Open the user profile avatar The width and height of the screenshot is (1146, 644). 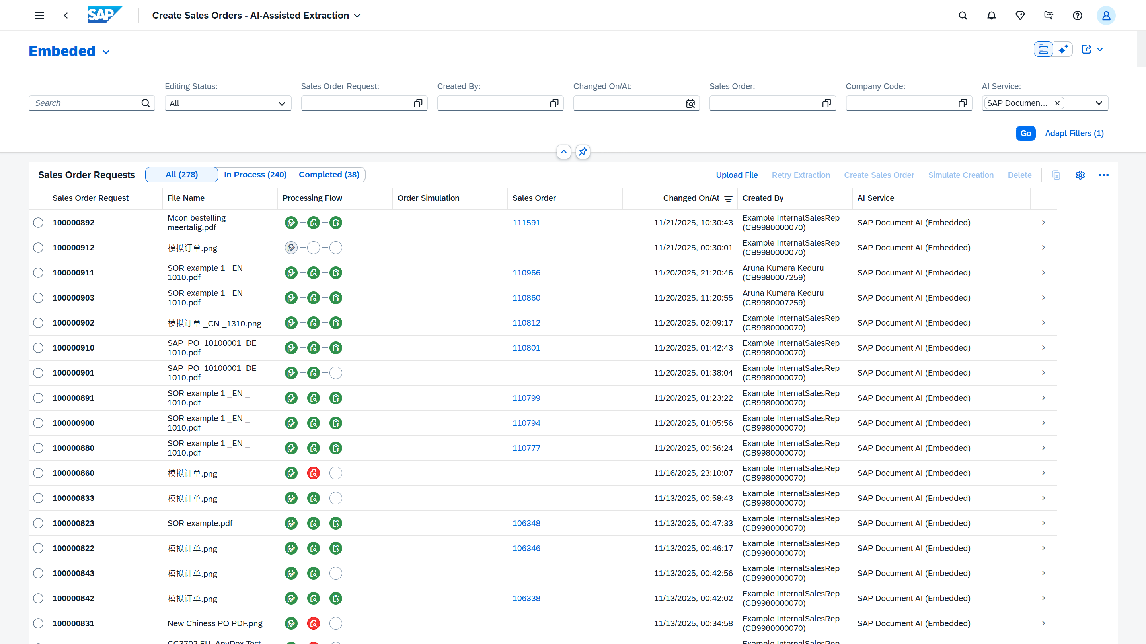[x=1105, y=16]
